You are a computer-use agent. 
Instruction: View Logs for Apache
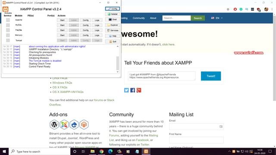tap(97, 20)
